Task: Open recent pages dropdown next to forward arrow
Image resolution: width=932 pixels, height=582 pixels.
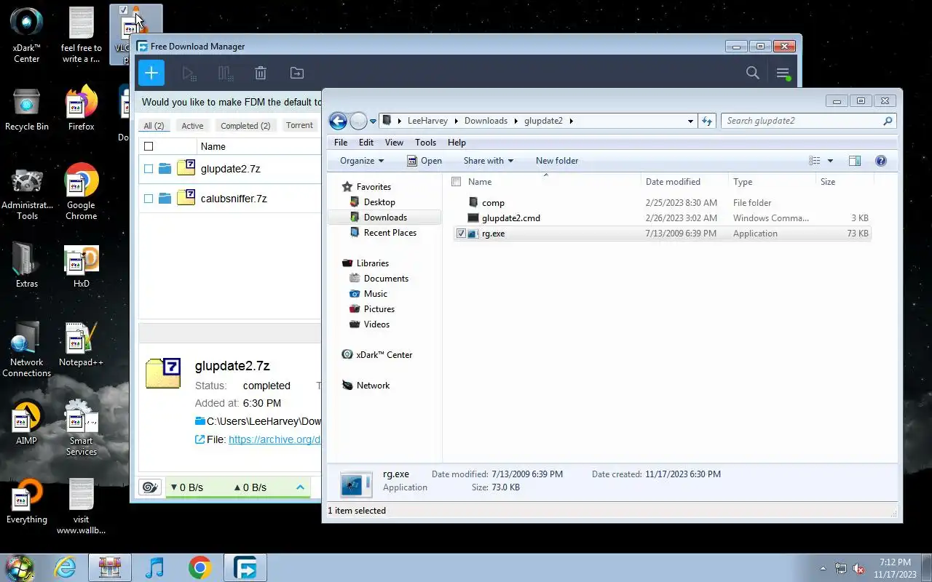Action: [x=373, y=121]
